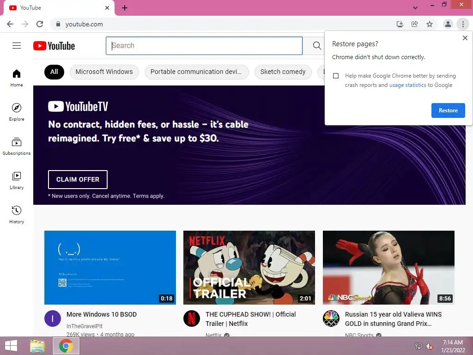Open the More Windows 10 BSOD title
The width and height of the screenshot is (473, 355).
pyautogui.click(x=102, y=314)
